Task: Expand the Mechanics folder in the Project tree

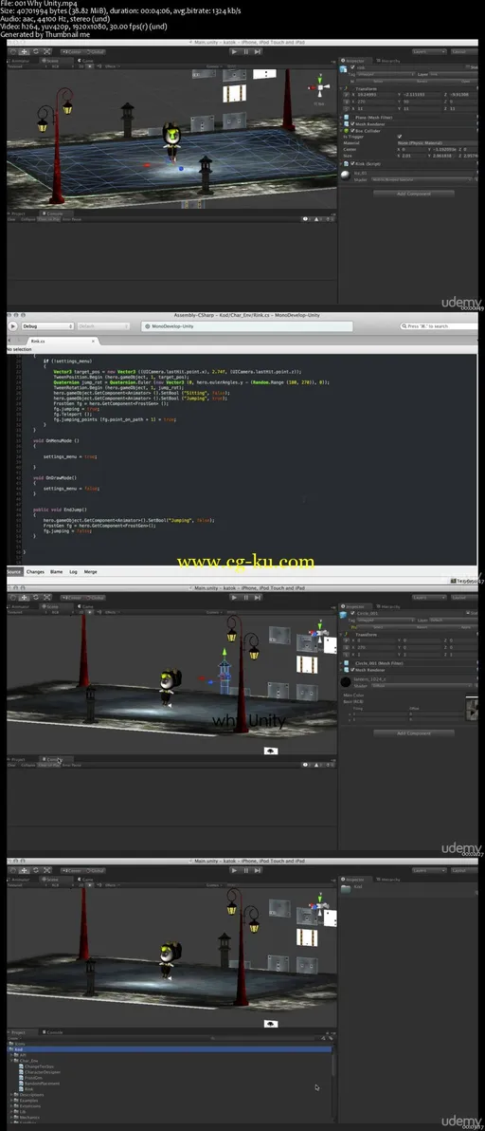Action: (x=11, y=1118)
